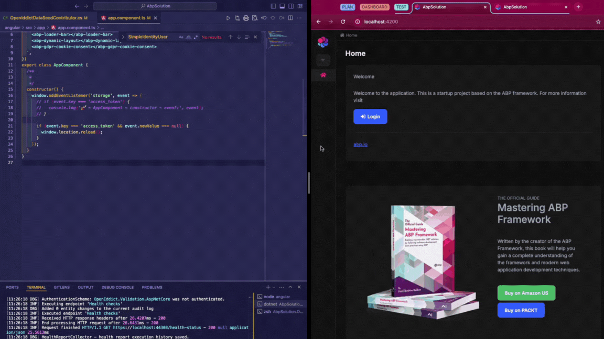
Task: Expand the find widget replace chevron
Action: pos(123,37)
